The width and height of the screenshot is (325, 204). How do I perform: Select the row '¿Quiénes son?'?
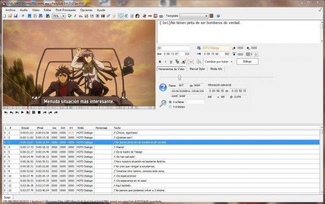point(161,138)
